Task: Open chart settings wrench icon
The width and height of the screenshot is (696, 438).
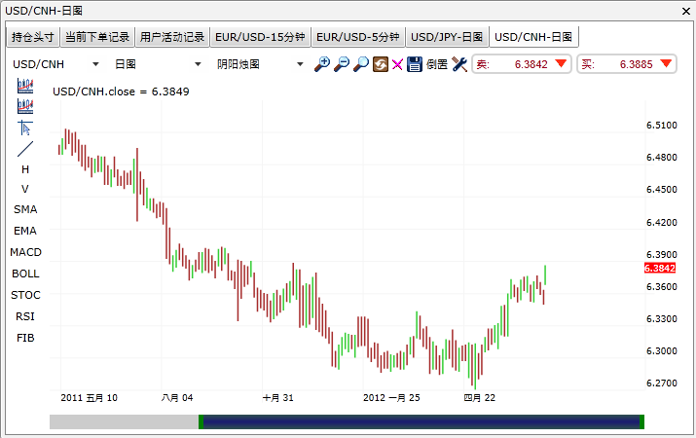Action: click(x=459, y=64)
